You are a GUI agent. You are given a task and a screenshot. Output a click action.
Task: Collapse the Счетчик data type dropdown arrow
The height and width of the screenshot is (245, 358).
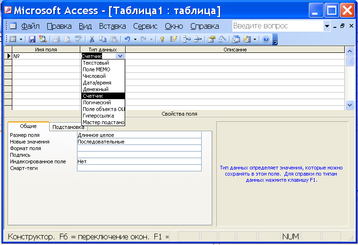120,56
